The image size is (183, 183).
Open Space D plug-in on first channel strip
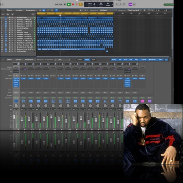[x=16, y=79]
